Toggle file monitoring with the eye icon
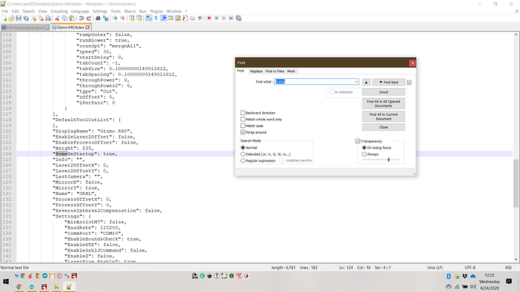The height and width of the screenshot is (292, 520). [x=200, y=18]
